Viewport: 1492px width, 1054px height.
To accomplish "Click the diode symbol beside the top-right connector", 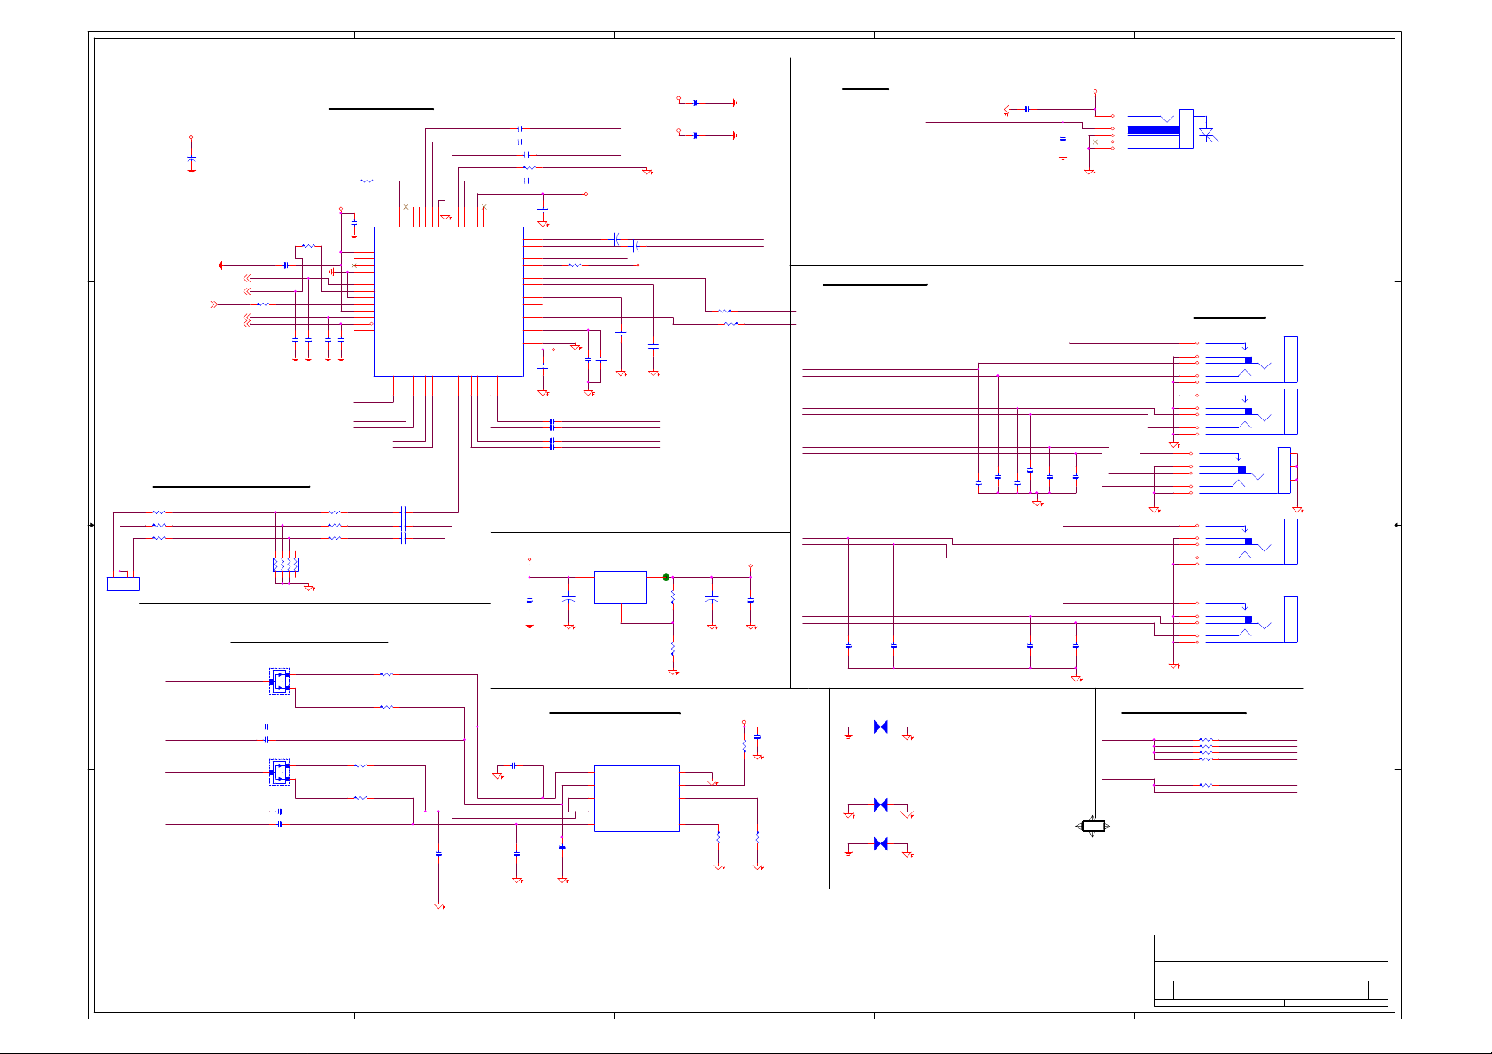I will [x=1205, y=134].
